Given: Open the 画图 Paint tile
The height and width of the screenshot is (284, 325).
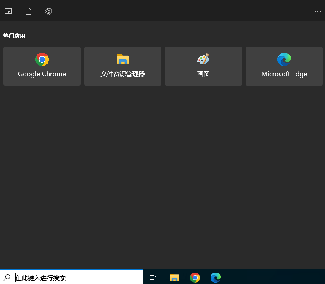Looking at the screenshot, I should (203, 66).
